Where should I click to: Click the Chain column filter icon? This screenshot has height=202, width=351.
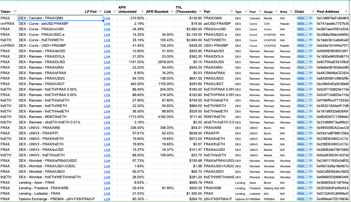tap(313, 12)
